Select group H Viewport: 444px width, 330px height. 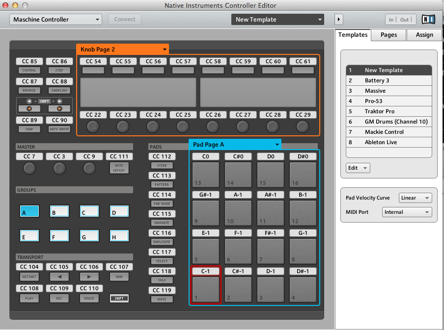(x=119, y=236)
